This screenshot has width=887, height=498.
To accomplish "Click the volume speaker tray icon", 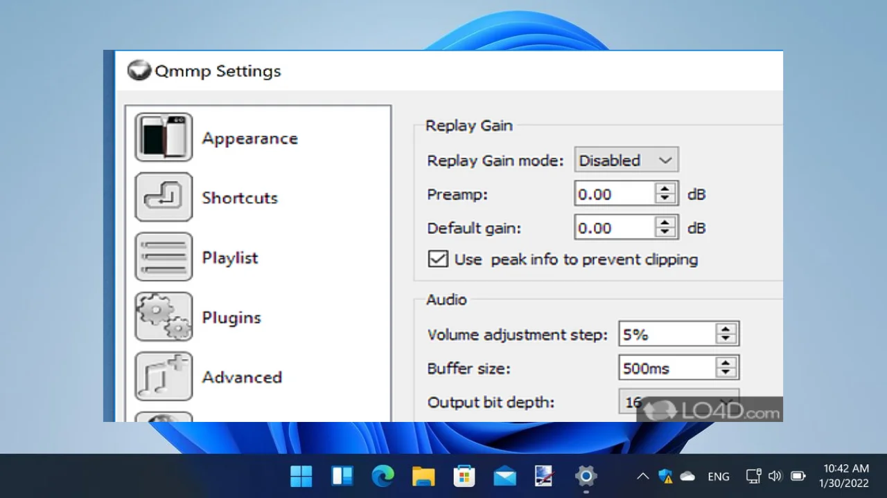I will point(775,476).
